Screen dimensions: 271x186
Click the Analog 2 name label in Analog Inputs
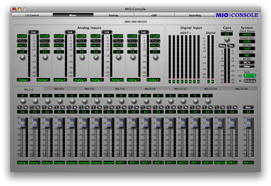43,80
